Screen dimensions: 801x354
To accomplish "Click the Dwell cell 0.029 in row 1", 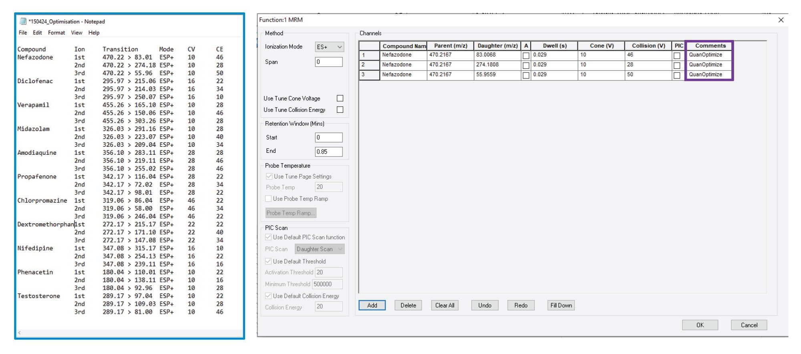I will pos(554,55).
